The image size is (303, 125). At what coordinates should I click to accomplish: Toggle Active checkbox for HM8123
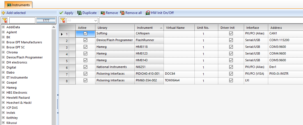(85, 53)
